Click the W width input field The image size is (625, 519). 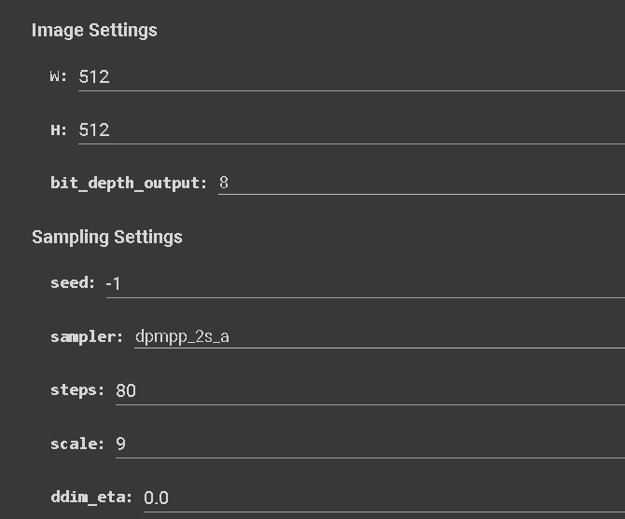(352, 76)
